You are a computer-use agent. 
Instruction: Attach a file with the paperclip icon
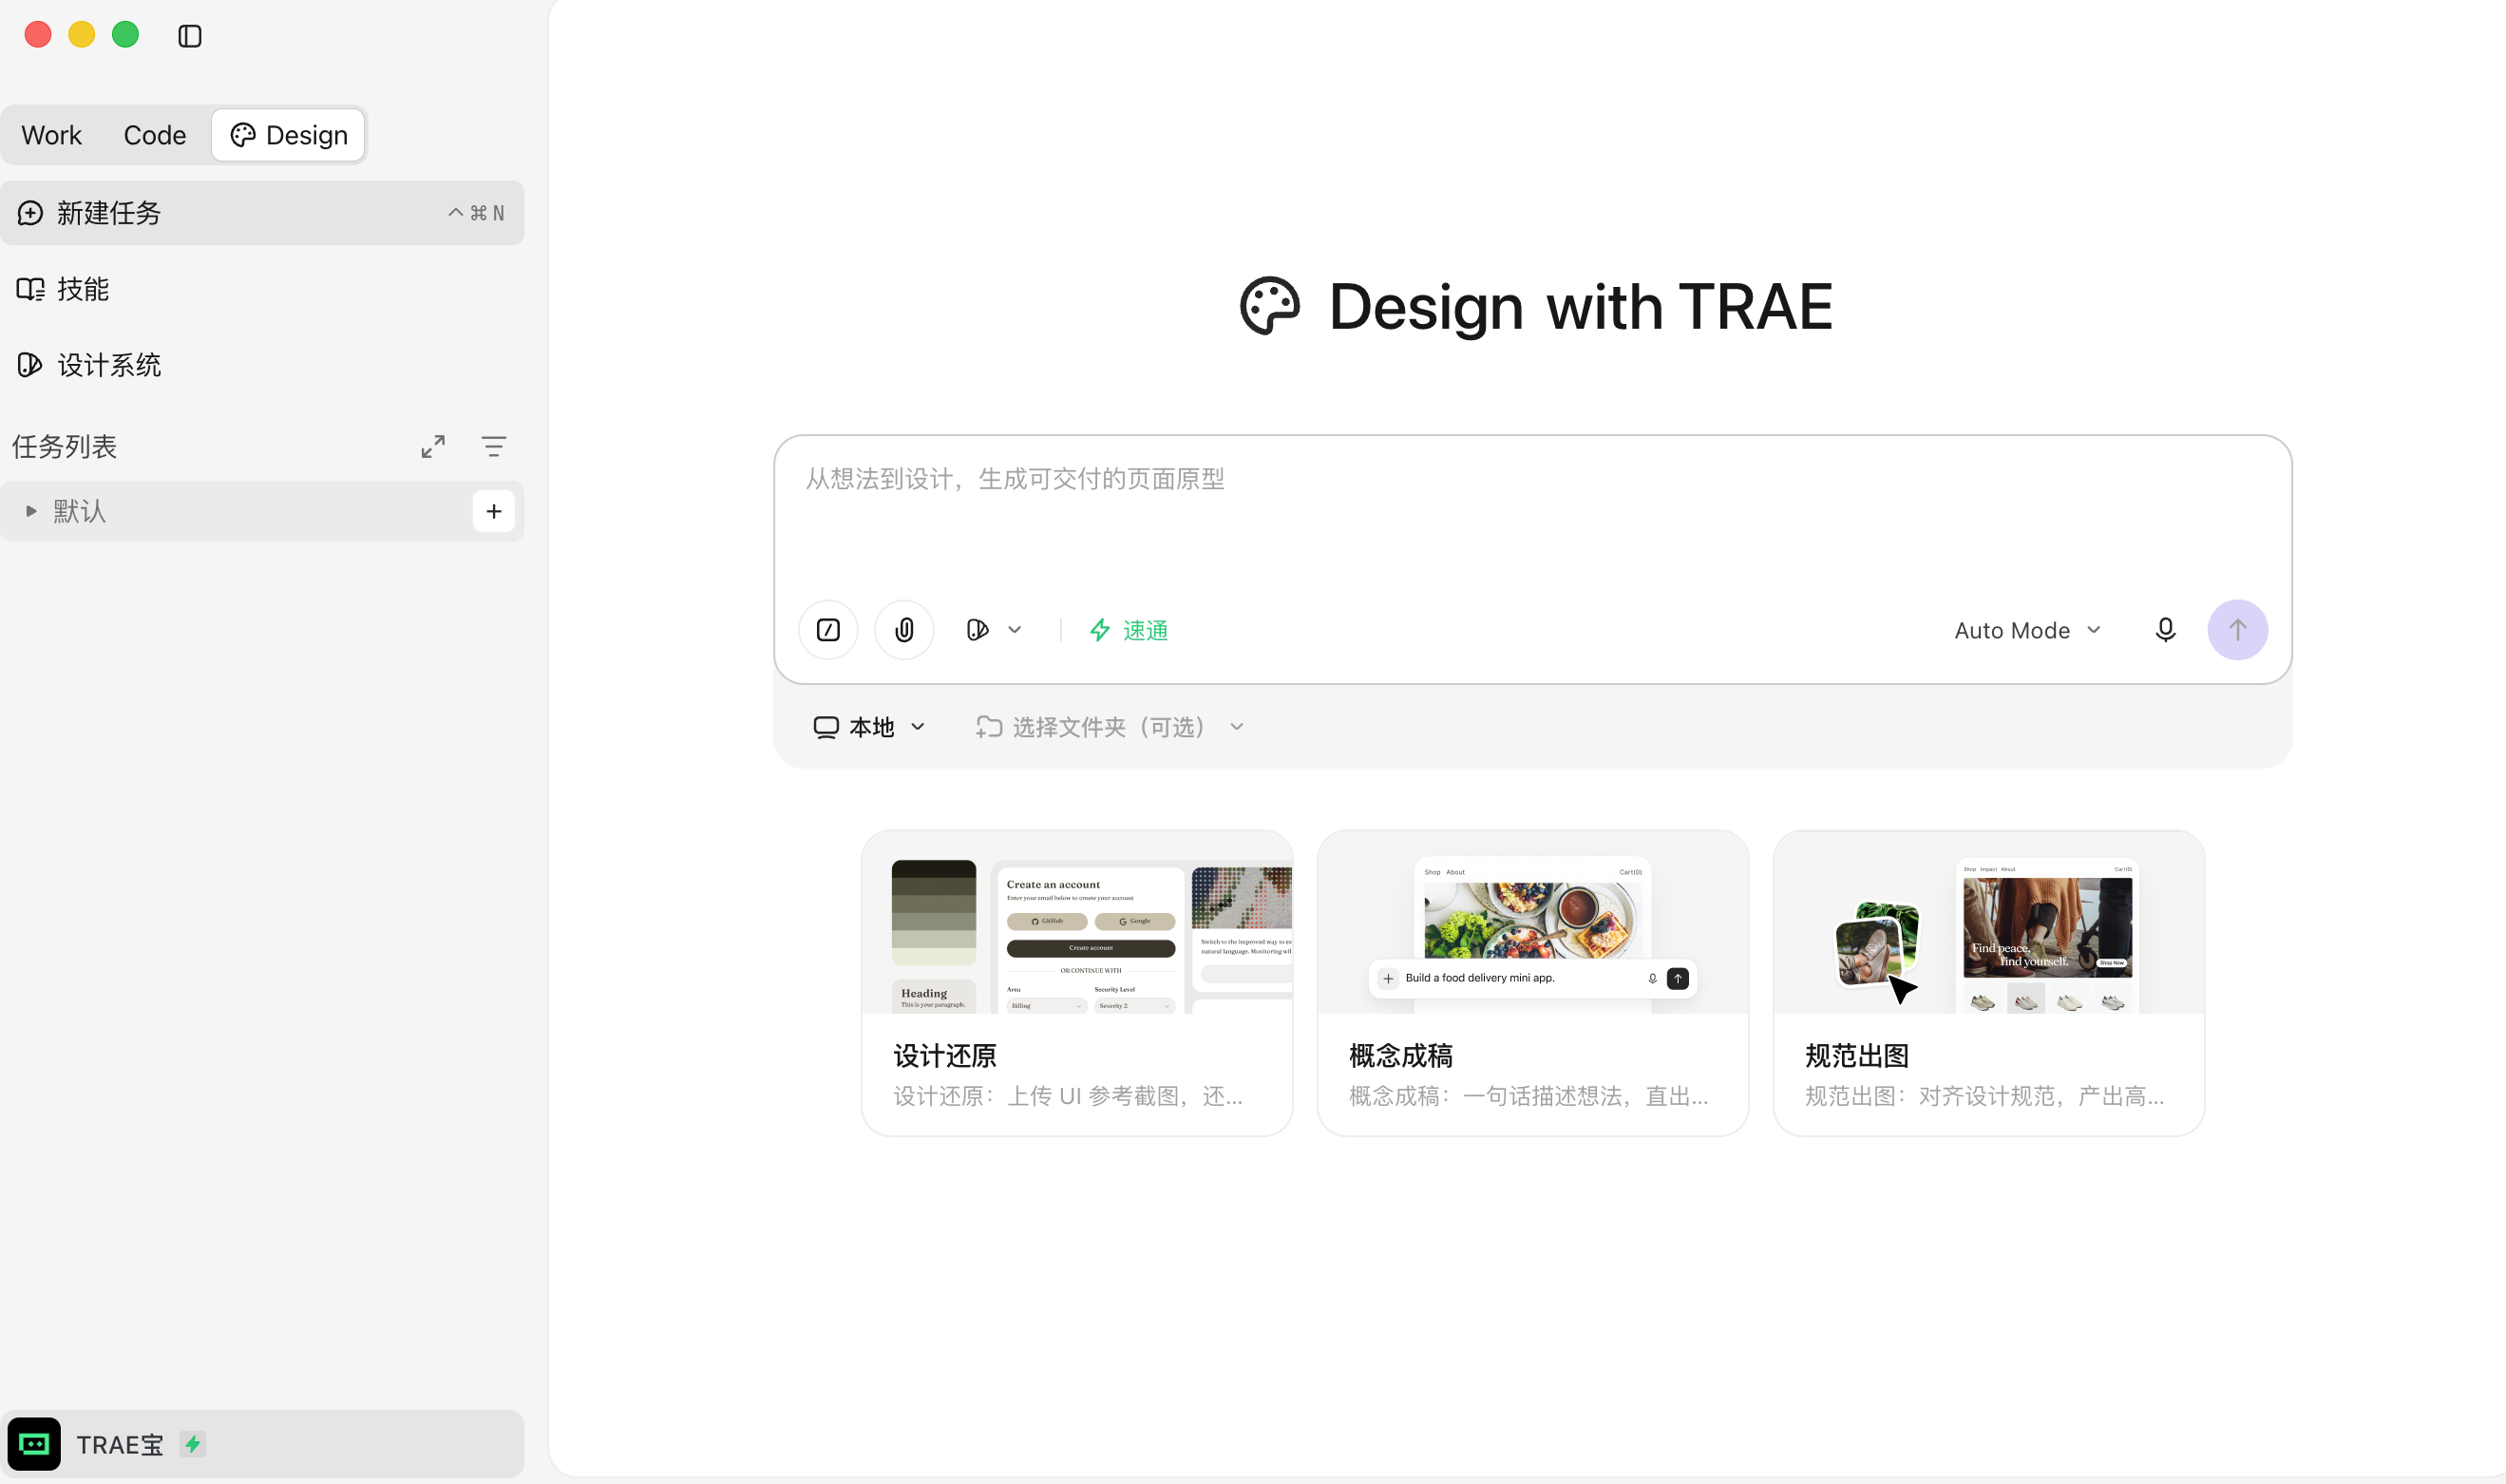point(904,630)
